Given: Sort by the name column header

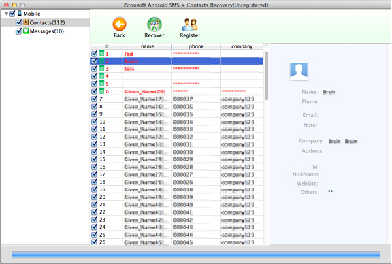Looking at the screenshot, I should (x=147, y=46).
